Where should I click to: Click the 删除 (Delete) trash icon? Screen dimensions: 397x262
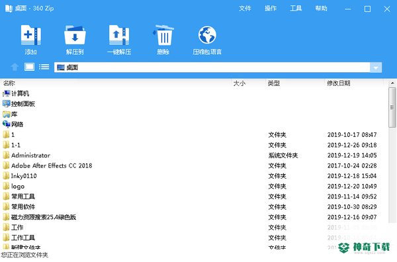tap(163, 35)
